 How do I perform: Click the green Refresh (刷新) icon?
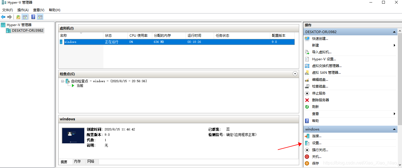pyautogui.click(x=307, y=107)
